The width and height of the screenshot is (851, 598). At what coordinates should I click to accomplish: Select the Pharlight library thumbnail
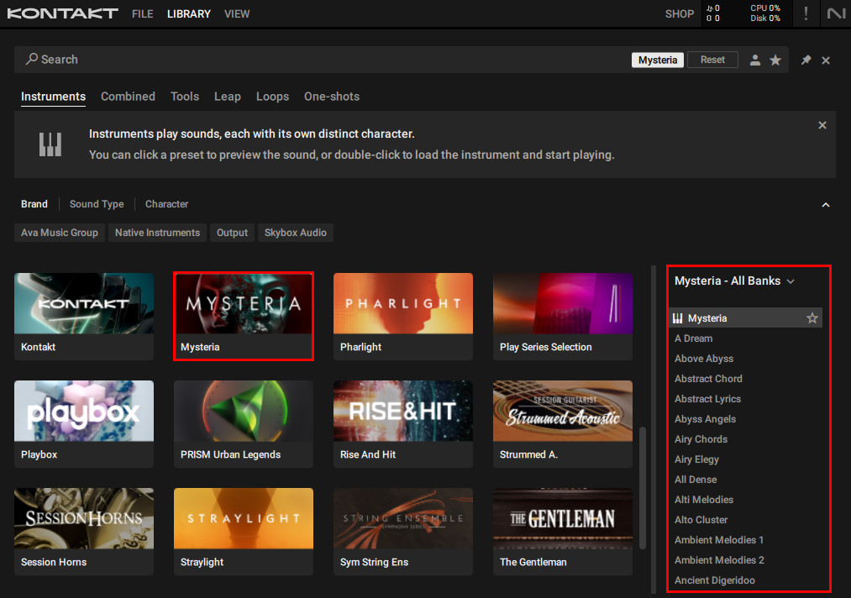[x=403, y=304]
